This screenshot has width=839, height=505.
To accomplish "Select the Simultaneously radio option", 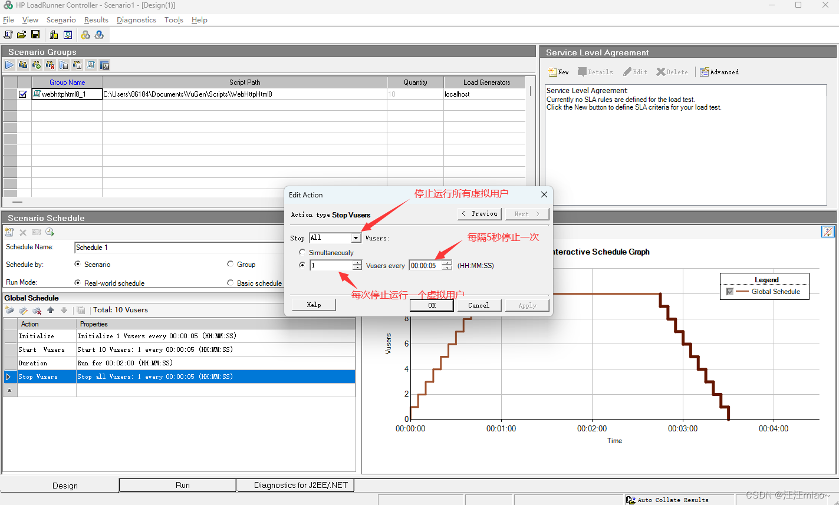I will [x=303, y=252].
